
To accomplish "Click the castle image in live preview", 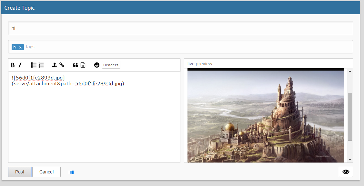I will coord(266,116).
